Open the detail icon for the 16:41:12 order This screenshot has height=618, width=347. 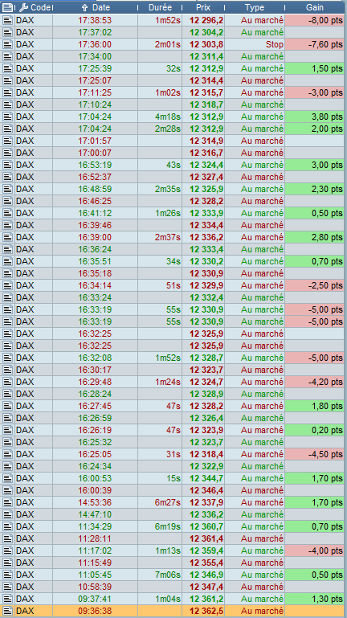(7, 213)
